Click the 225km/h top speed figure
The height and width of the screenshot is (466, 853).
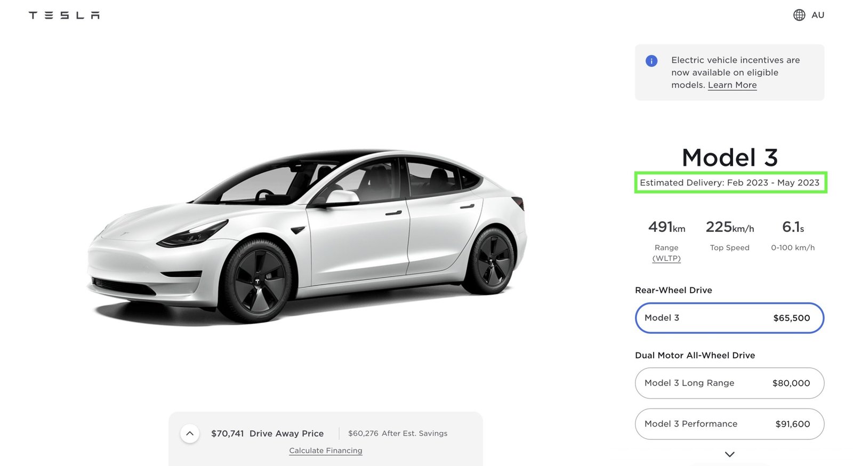729,227
